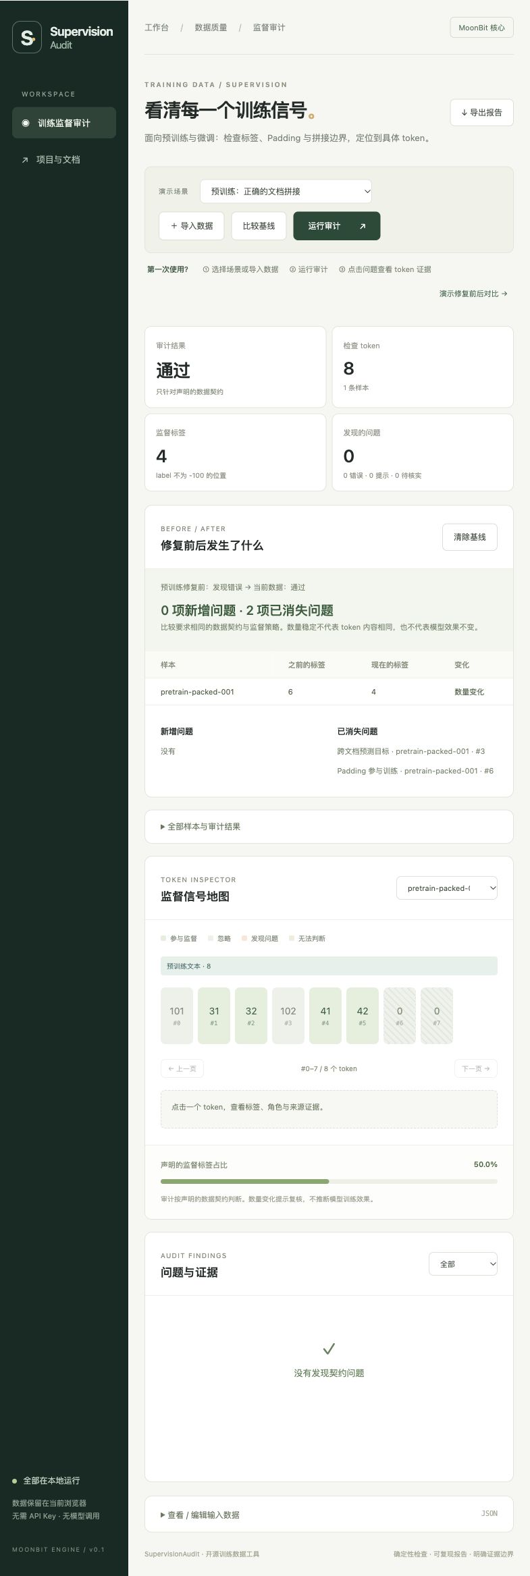The height and width of the screenshot is (1576, 530).
Task: Select token 32 at #2
Action: [x=251, y=1016]
